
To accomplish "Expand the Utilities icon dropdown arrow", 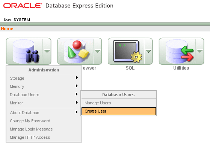I will tap(200, 51).
